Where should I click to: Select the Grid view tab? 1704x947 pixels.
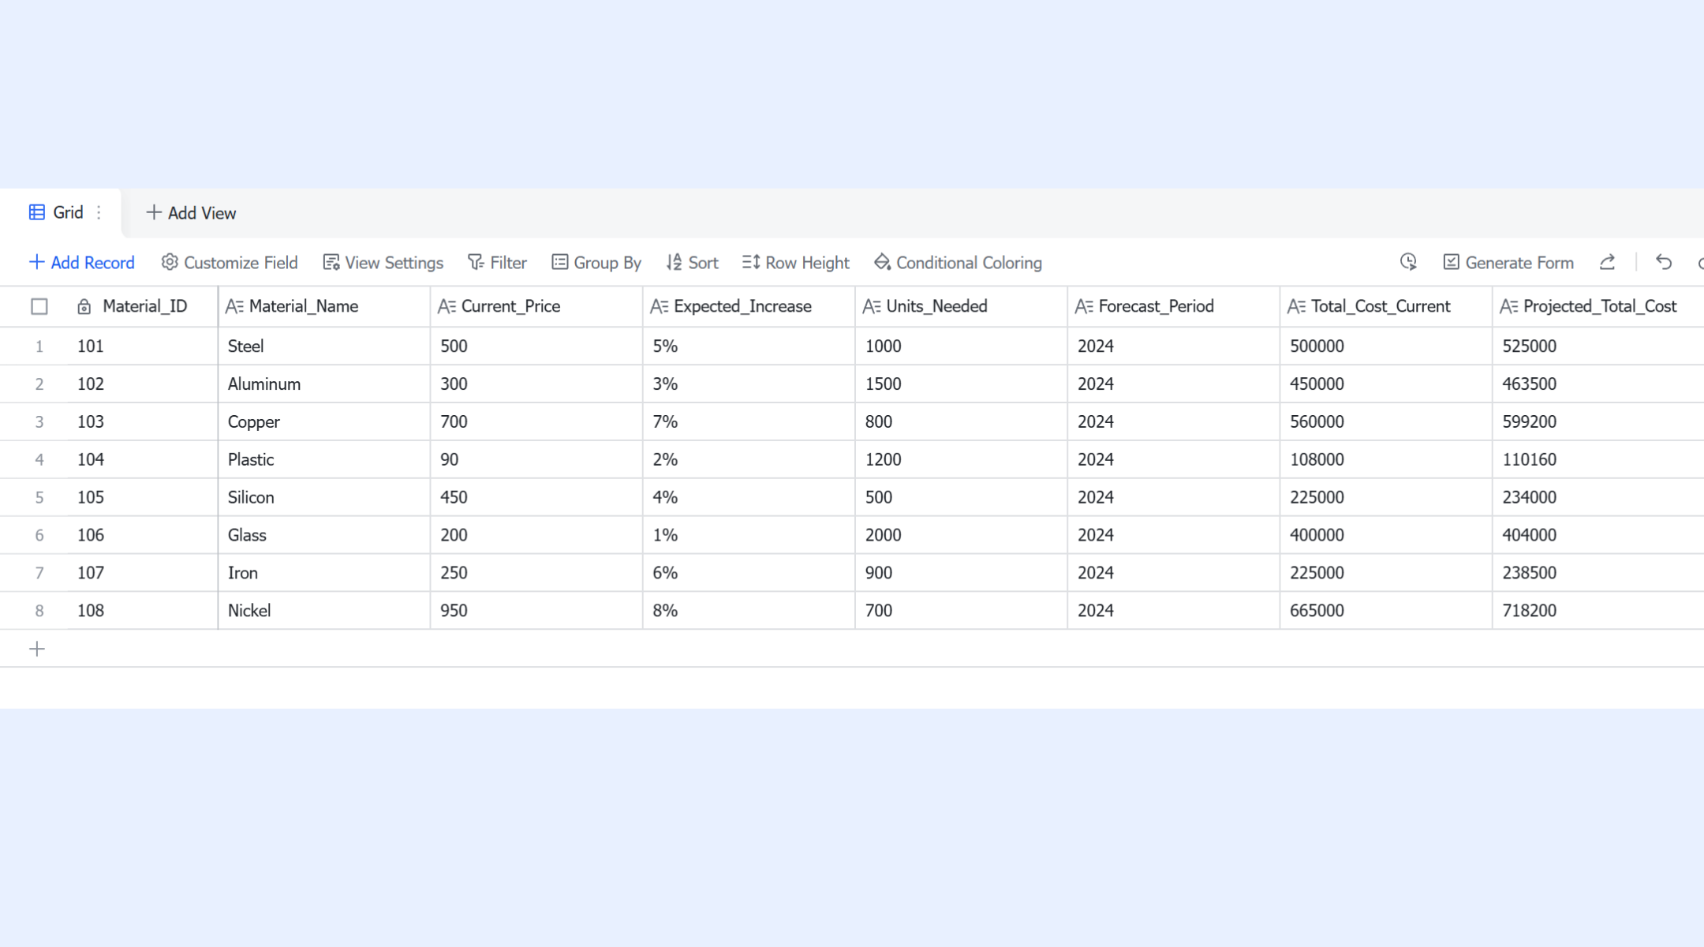coord(56,212)
